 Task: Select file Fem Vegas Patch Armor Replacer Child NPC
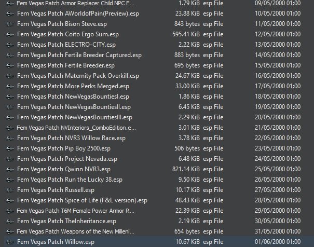[75, 4]
